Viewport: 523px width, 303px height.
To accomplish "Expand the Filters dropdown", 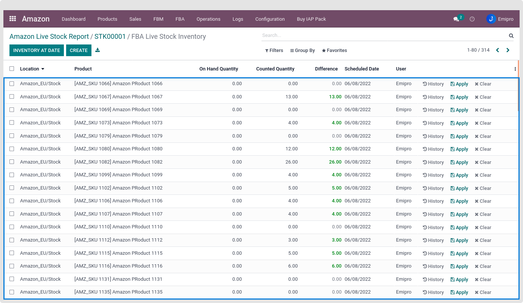I will [x=274, y=50].
